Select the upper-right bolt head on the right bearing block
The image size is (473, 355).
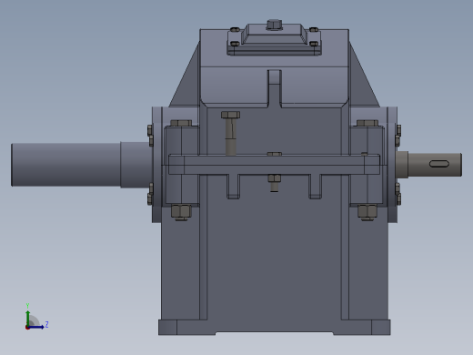point(367,123)
